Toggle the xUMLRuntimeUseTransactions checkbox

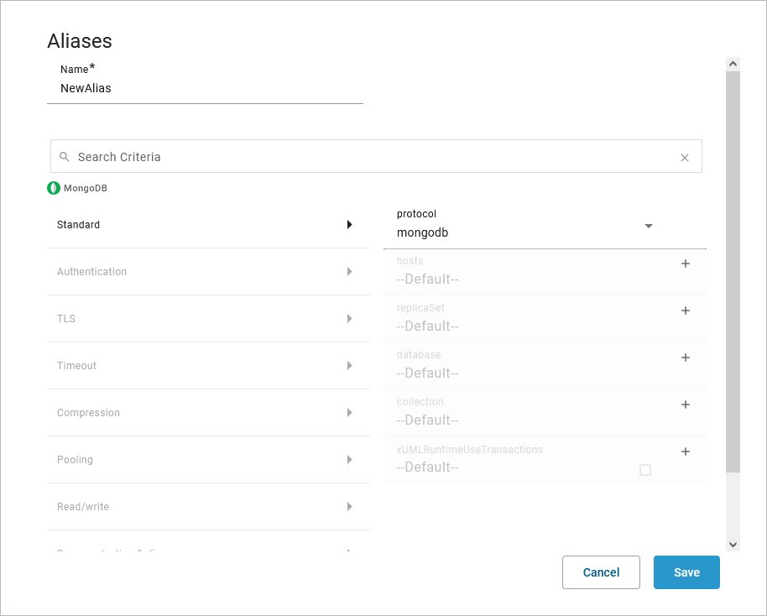point(645,470)
